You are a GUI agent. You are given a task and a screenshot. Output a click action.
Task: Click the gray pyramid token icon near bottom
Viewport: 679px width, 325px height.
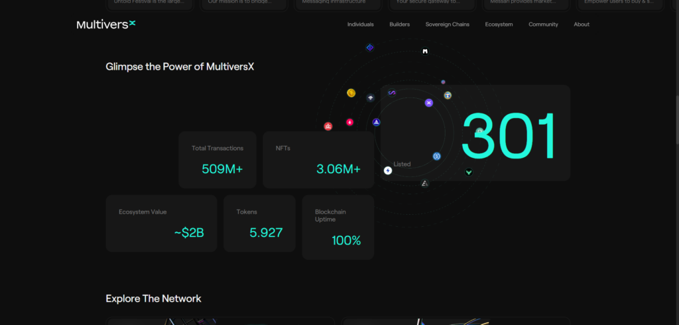tap(425, 183)
